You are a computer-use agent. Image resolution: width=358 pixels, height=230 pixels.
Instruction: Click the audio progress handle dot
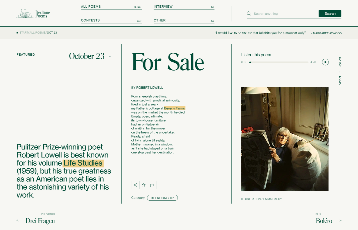[250, 62]
